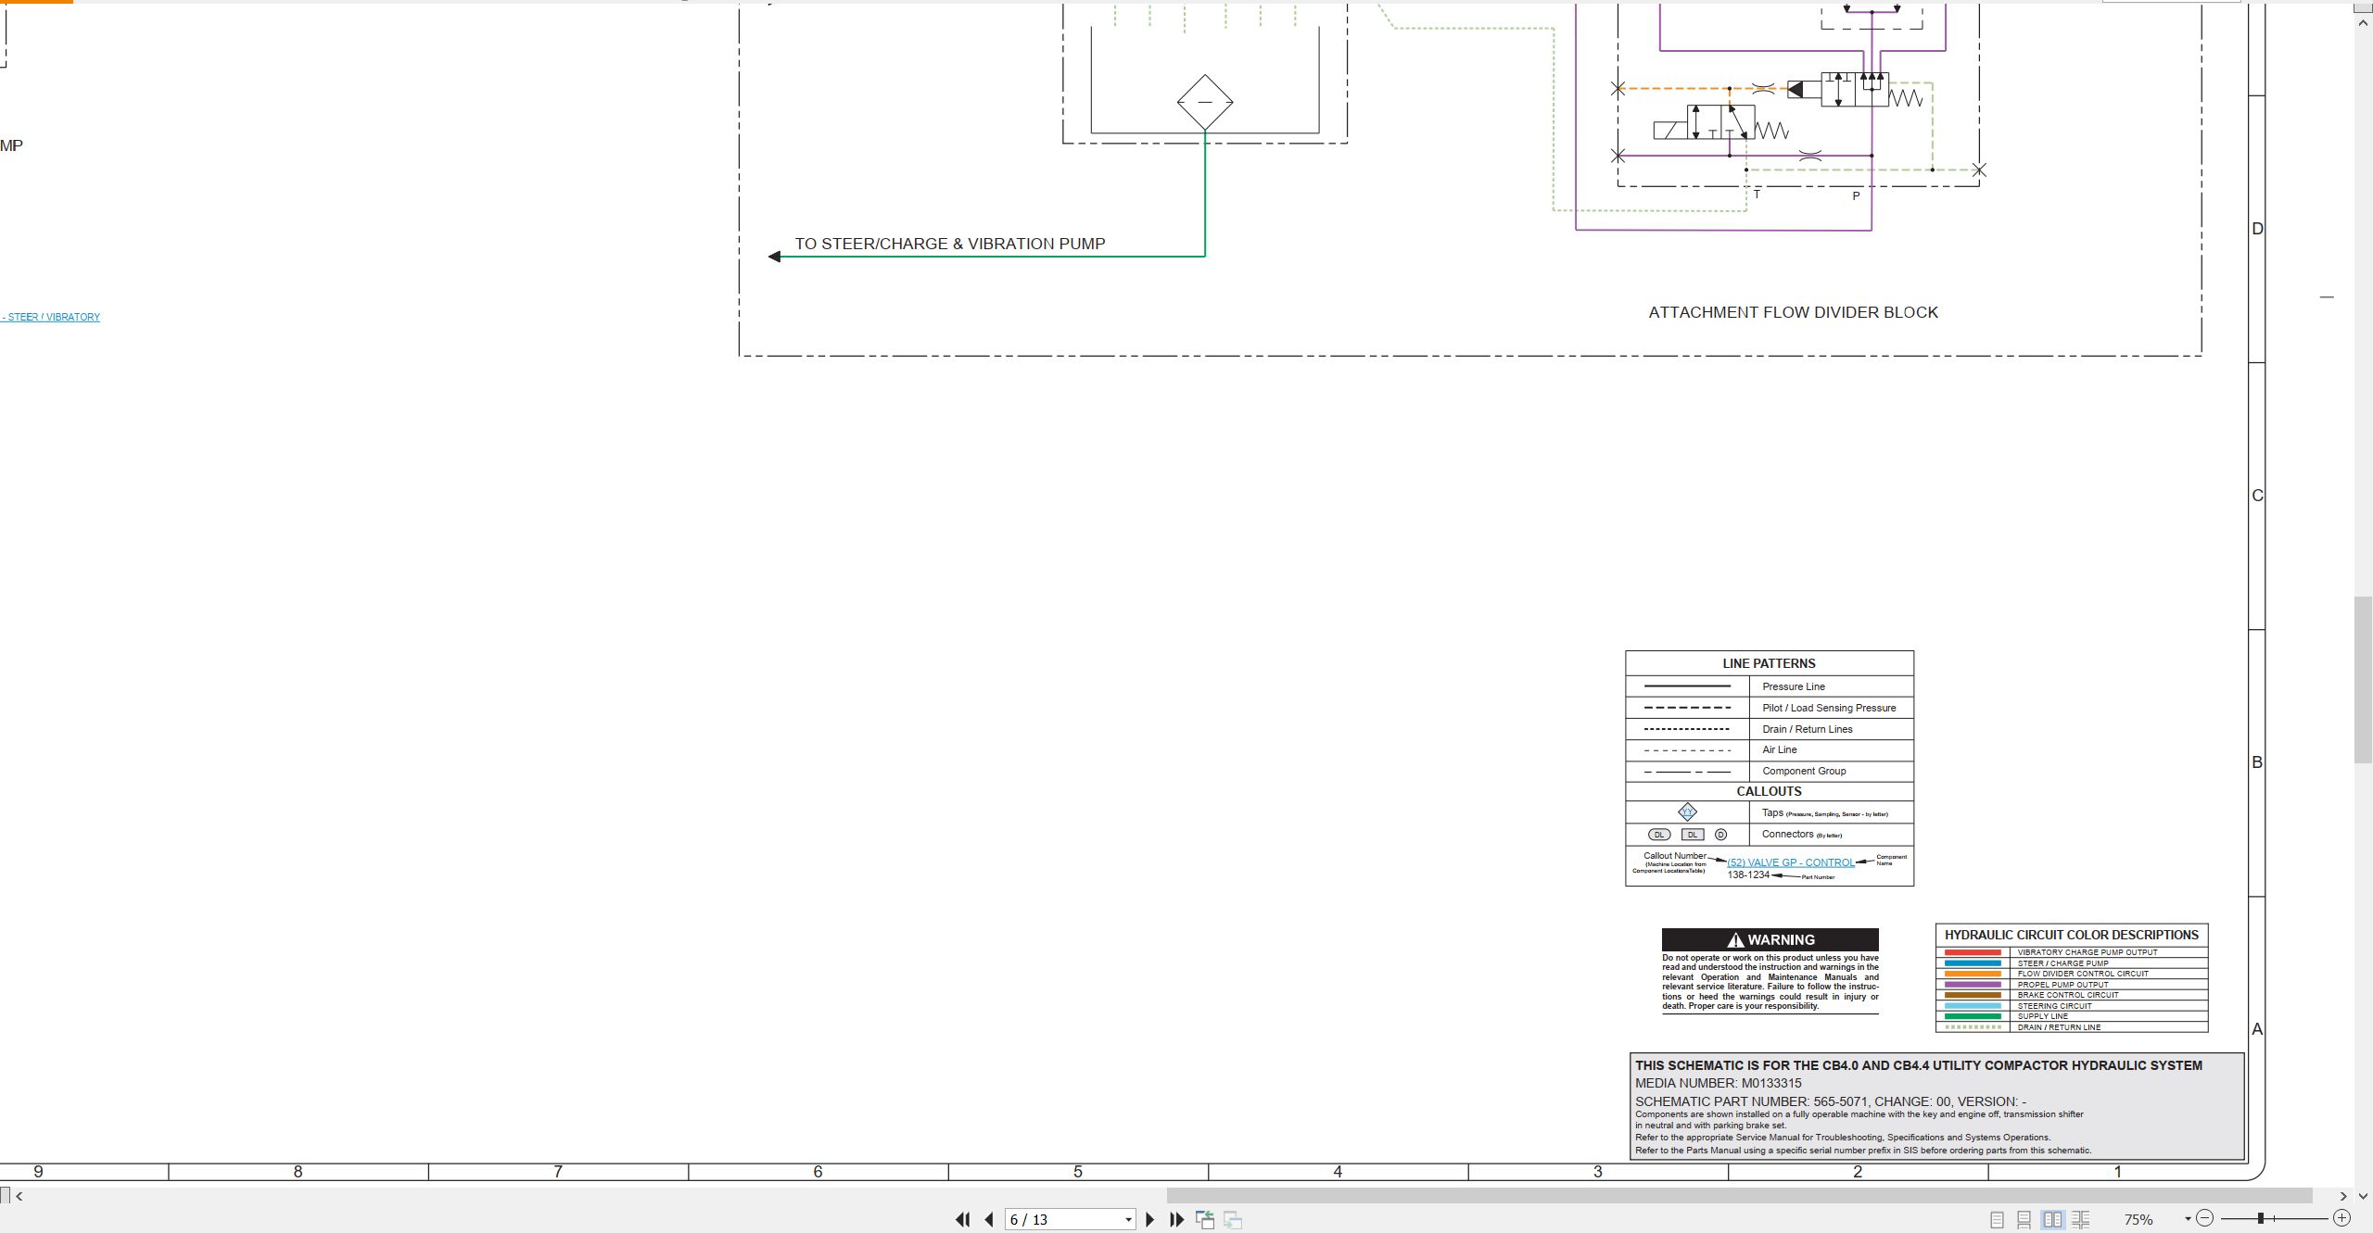Click the 'Pressure Line' legend entry

(x=1794, y=686)
